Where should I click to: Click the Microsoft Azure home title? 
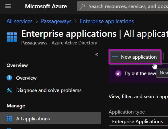coord(46,6)
